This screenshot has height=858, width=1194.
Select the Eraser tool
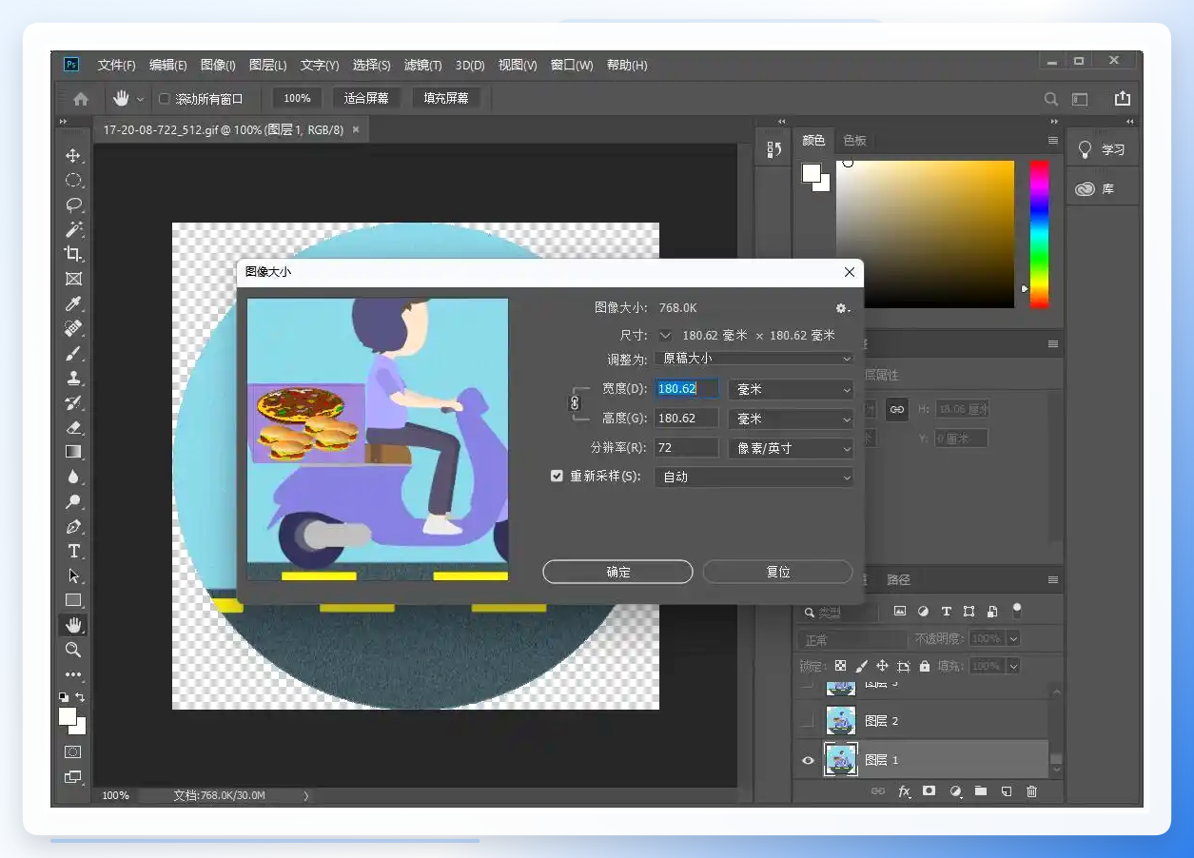click(73, 427)
